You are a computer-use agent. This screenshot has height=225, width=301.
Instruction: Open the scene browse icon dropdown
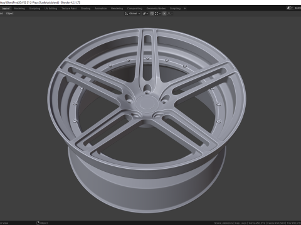(290, 8)
